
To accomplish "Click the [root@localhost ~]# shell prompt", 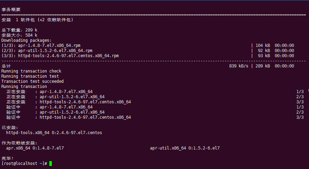I will pyautogui.click(x=24, y=164).
